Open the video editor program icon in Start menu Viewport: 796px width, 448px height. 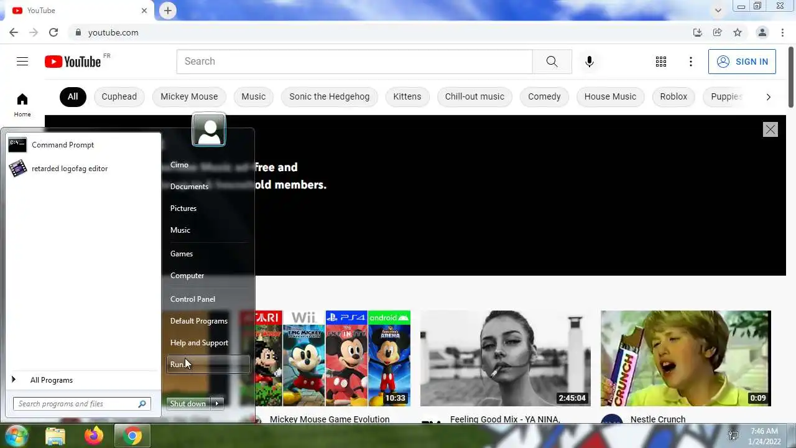[x=17, y=169]
